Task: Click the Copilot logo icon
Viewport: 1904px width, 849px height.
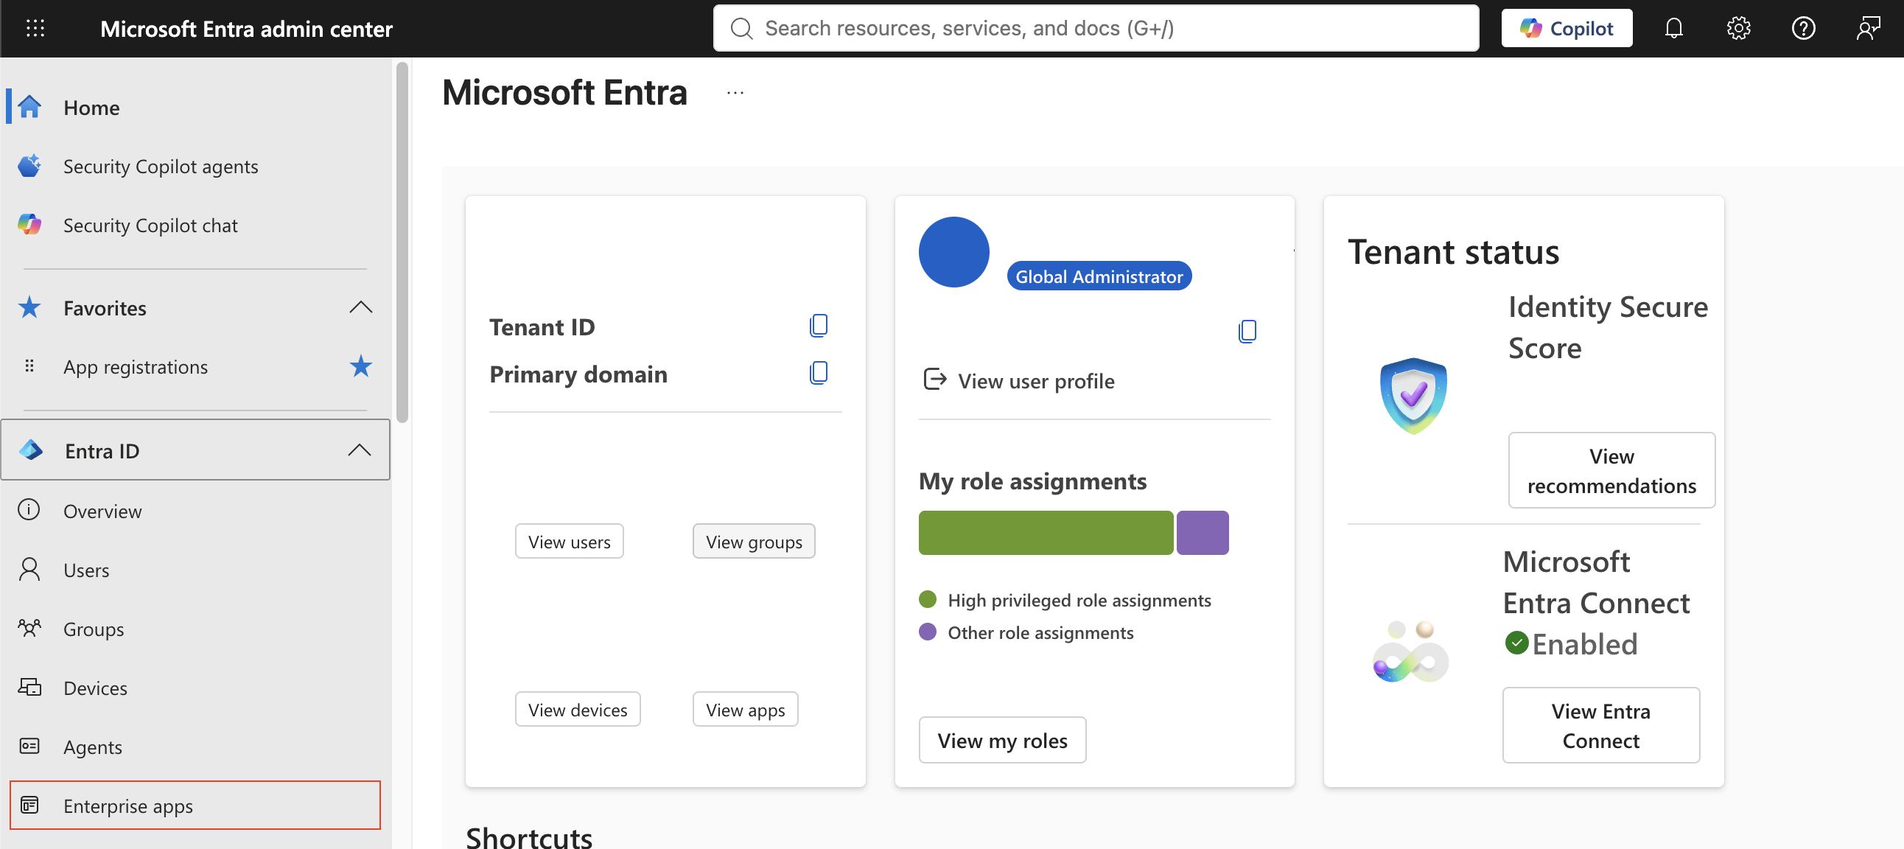Action: [x=1530, y=28]
